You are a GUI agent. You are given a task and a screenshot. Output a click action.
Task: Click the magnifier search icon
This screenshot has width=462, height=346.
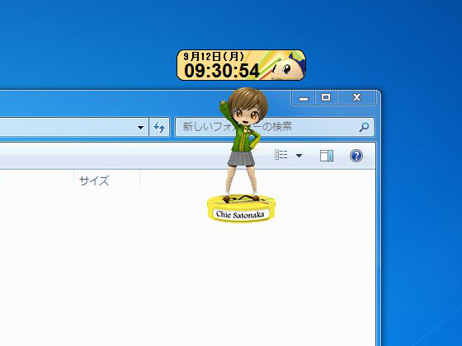pyautogui.click(x=364, y=127)
